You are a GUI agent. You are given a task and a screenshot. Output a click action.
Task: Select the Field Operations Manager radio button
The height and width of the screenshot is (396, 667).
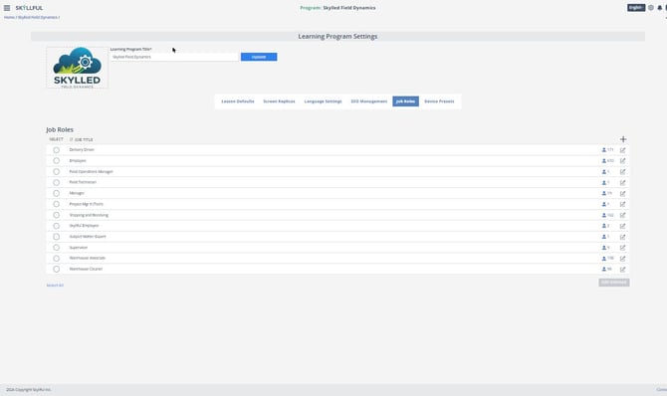tap(56, 172)
